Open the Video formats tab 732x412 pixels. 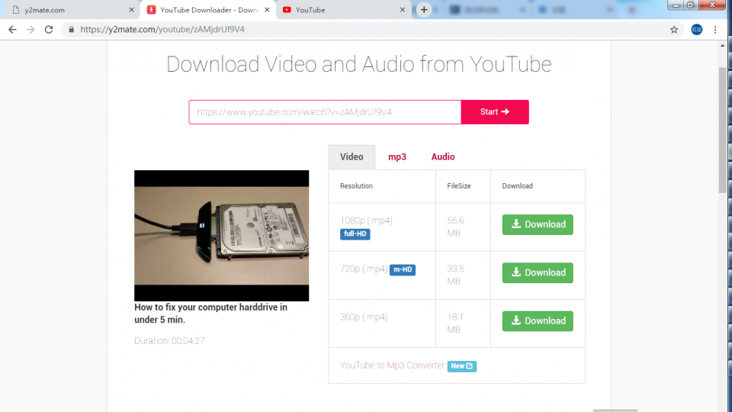[352, 157]
